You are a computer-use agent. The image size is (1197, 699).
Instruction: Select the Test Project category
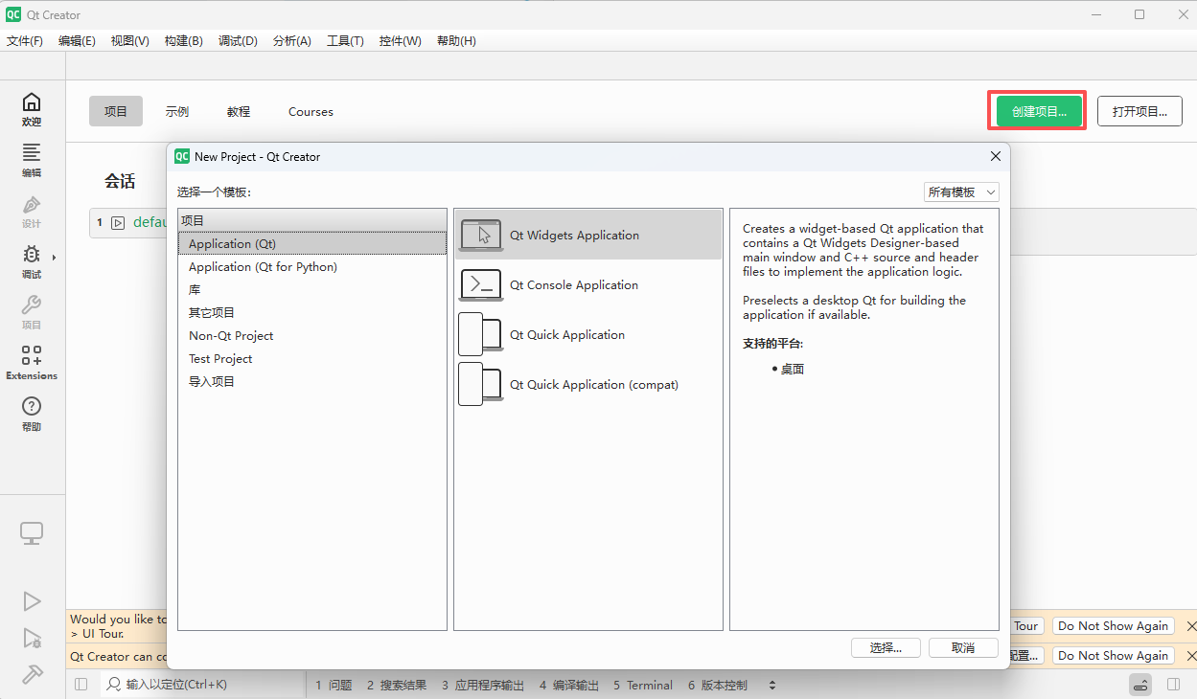point(312,358)
